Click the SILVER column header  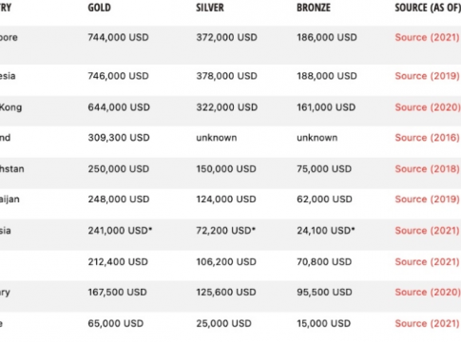click(x=210, y=8)
